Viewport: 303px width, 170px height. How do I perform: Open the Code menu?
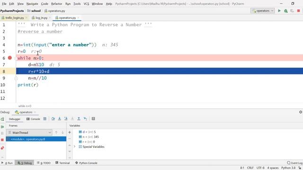click(x=45, y=4)
